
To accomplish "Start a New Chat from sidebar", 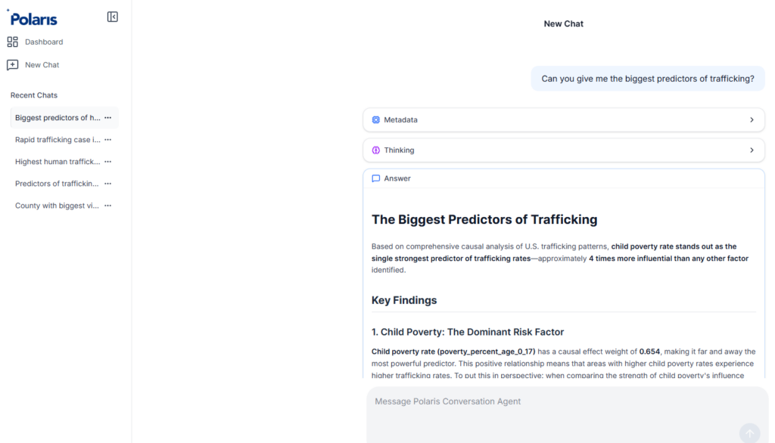I will click(42, 65).
